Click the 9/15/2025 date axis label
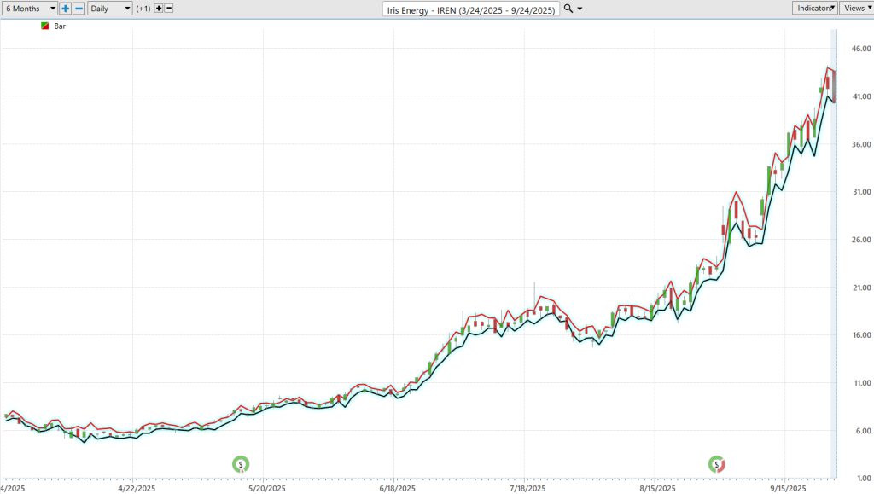The width and height of the screenshot is (874, 494). click(x=789, y=489)
